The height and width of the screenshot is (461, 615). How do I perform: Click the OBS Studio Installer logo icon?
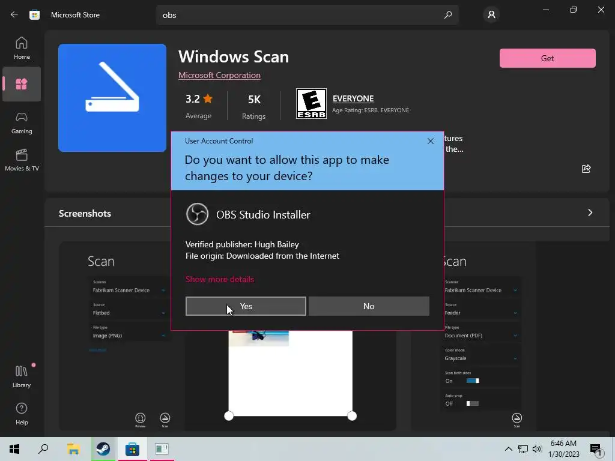(197, 214)
